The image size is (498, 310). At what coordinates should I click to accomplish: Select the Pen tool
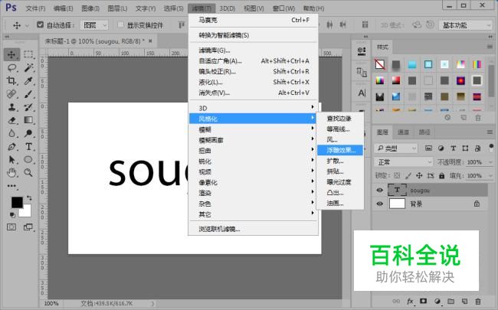click(x=11, y=146)
